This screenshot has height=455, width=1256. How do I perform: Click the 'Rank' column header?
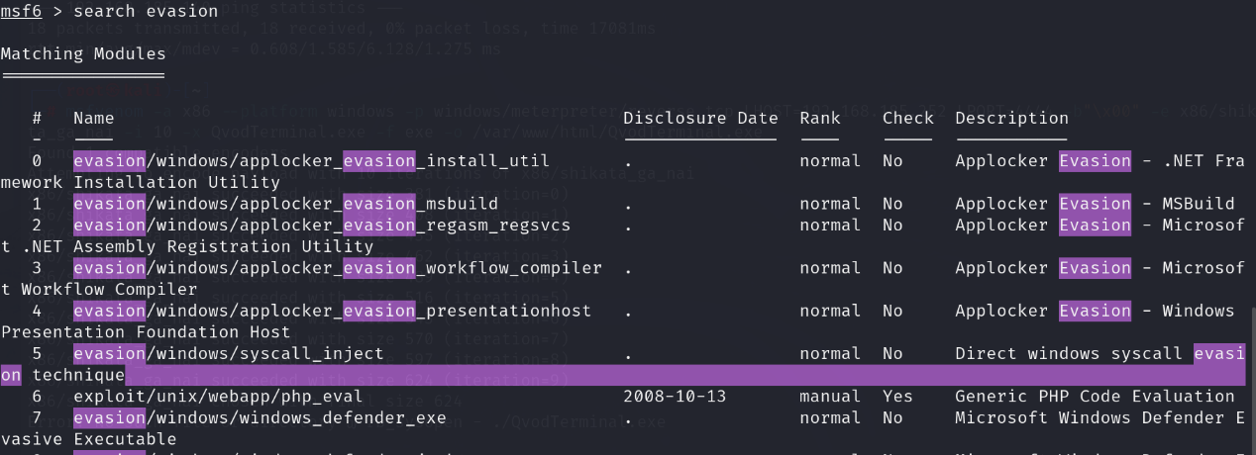point(820,118)
